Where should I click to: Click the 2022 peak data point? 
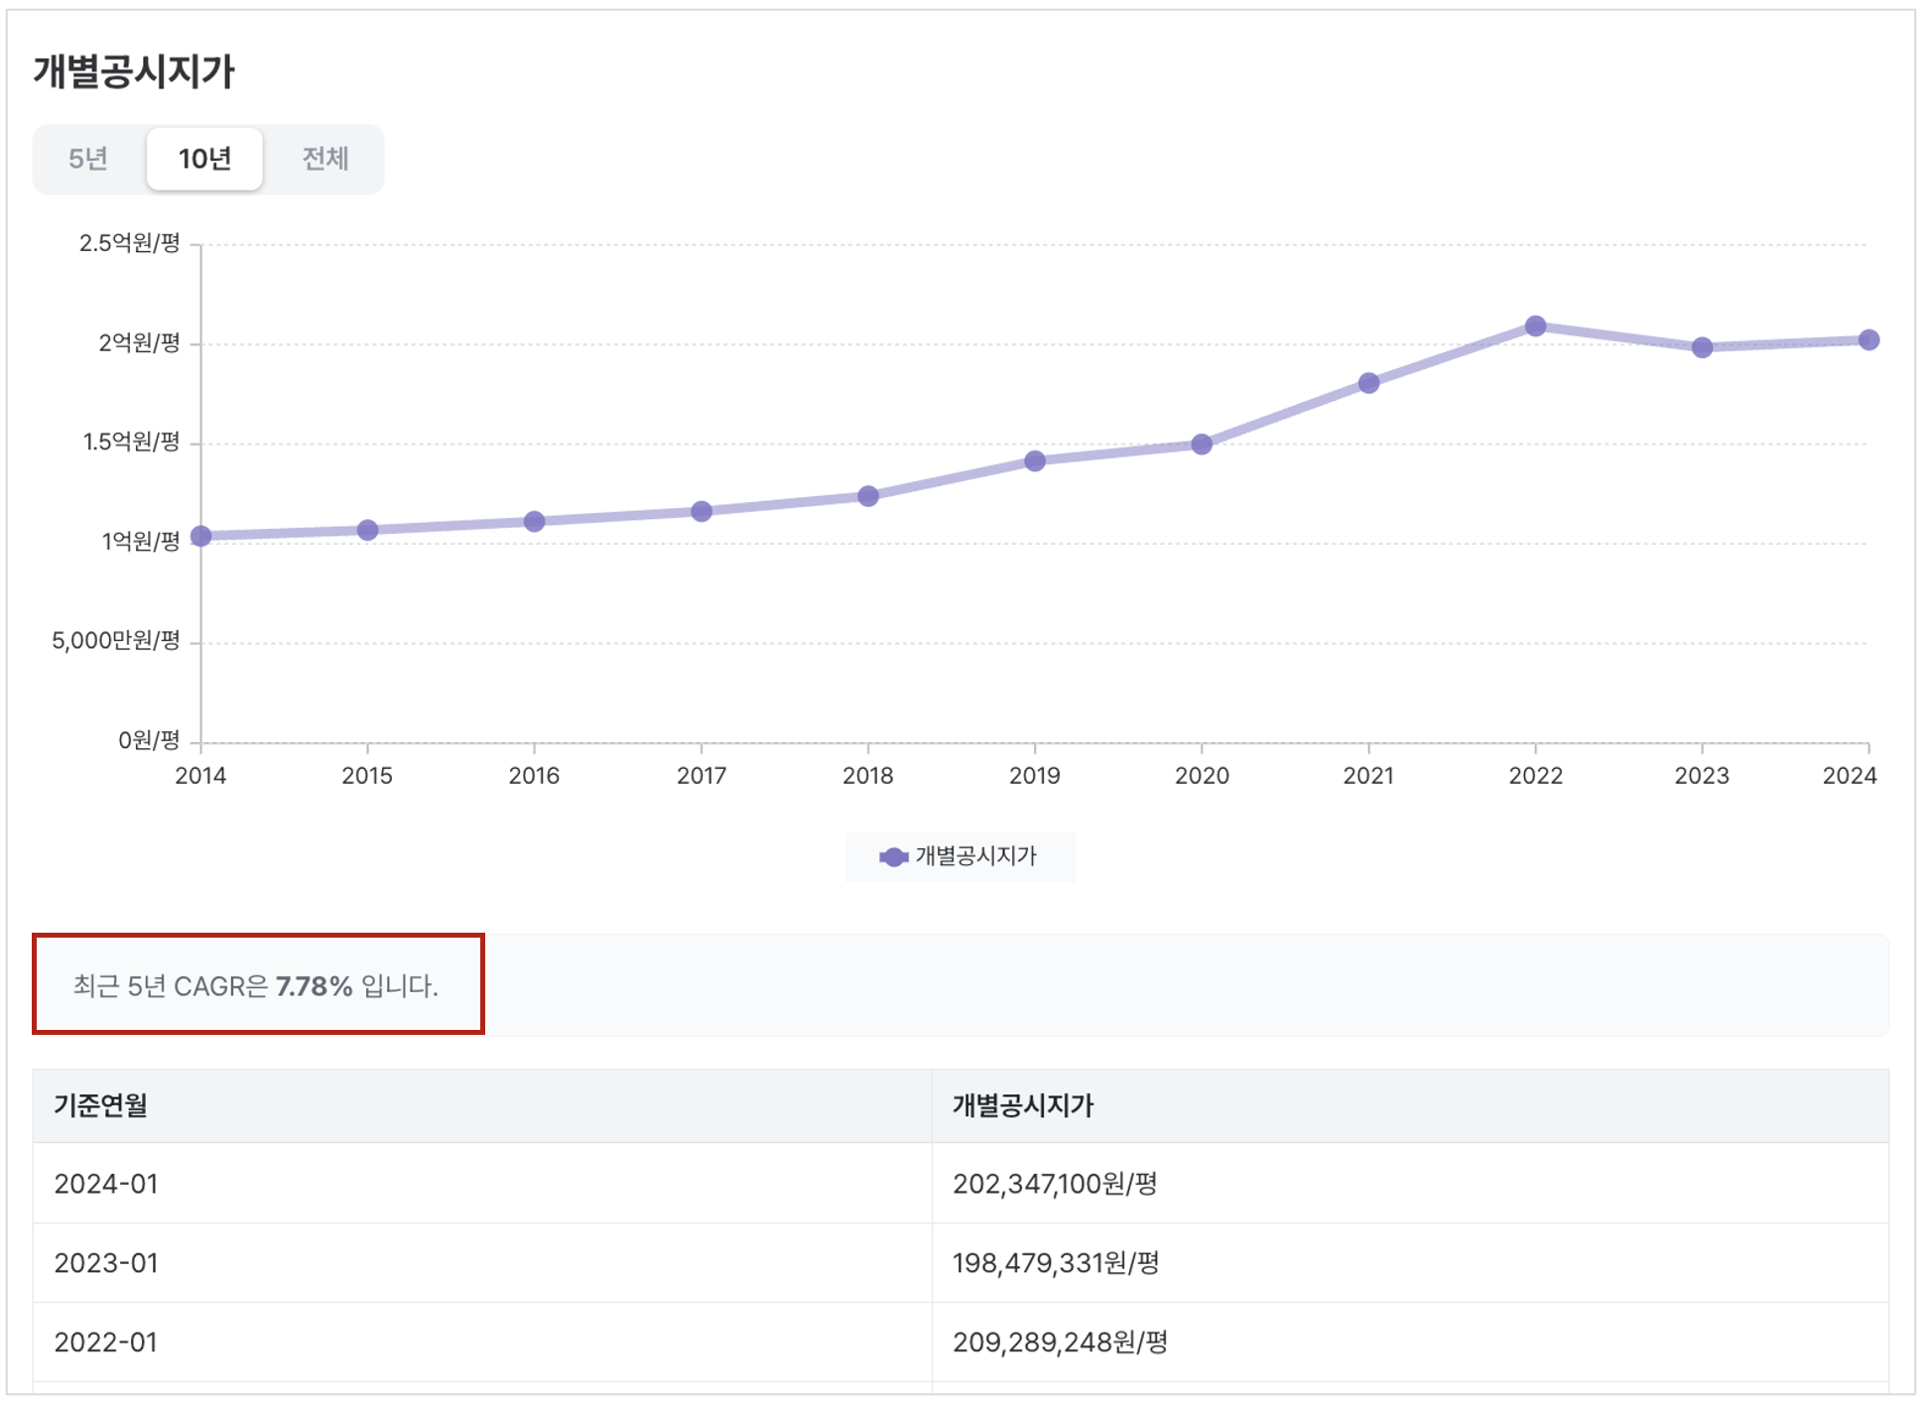tap(1535, 325)
